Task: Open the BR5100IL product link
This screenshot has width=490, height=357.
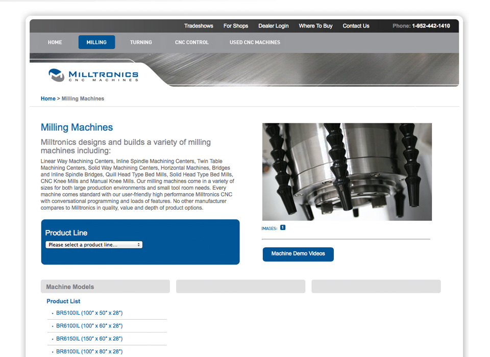Action: pyautogui.click(x=89, y=313)
